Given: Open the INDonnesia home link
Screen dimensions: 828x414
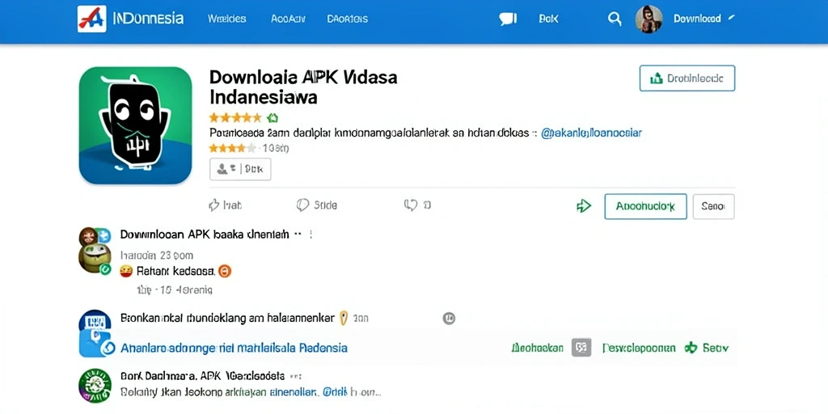Looking at the screenshot, I should (x=149, y=19).
